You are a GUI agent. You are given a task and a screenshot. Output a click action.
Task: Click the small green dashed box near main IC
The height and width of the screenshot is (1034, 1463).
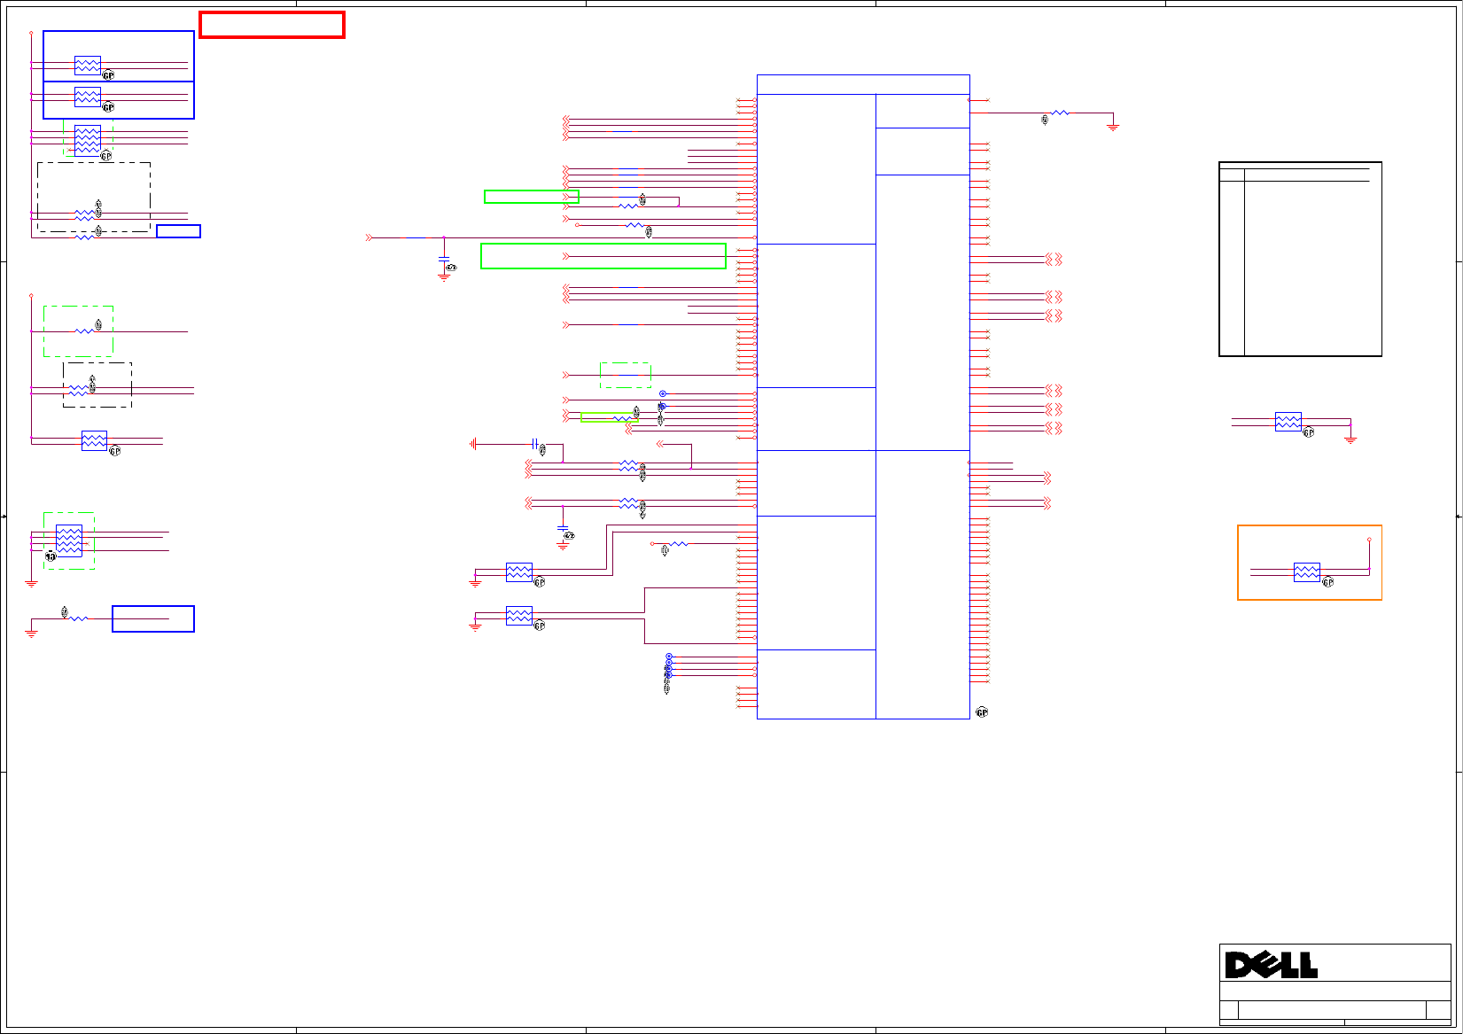pos(626,375)
